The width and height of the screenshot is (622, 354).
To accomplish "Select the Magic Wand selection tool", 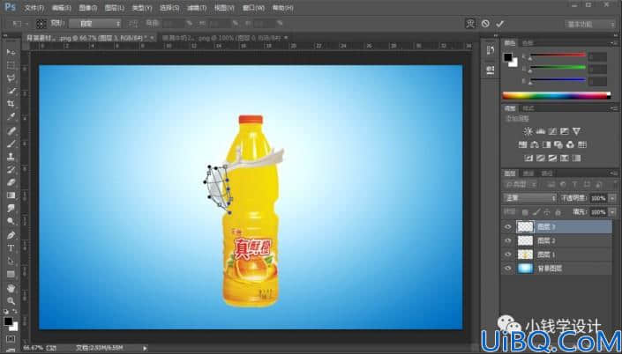I will (11, 91).
